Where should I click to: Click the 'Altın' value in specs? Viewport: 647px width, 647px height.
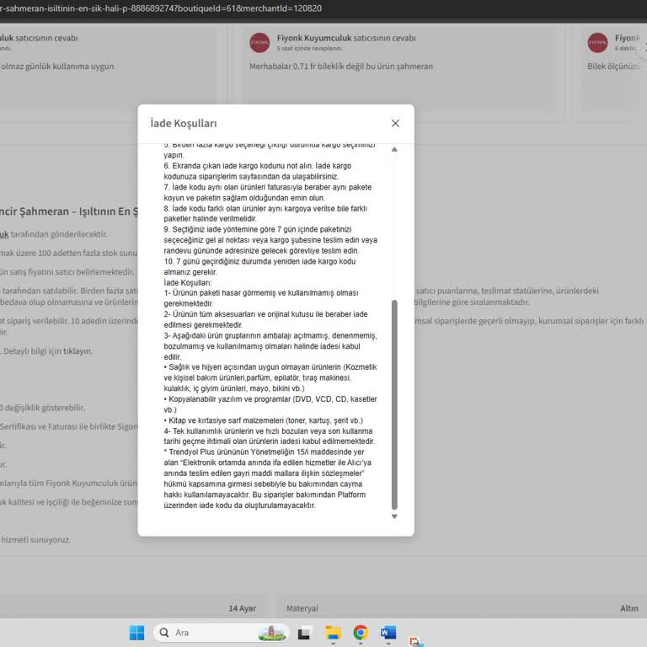point(628,608)
